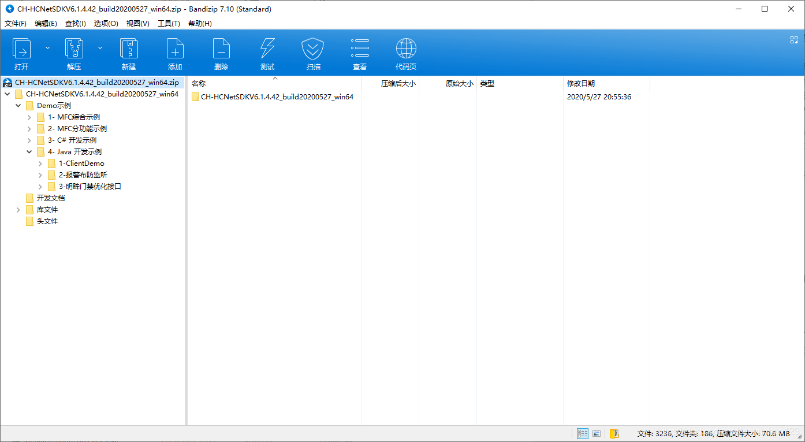
Task: Open the 工具(T) menu
Action: (x=169, y=24)
